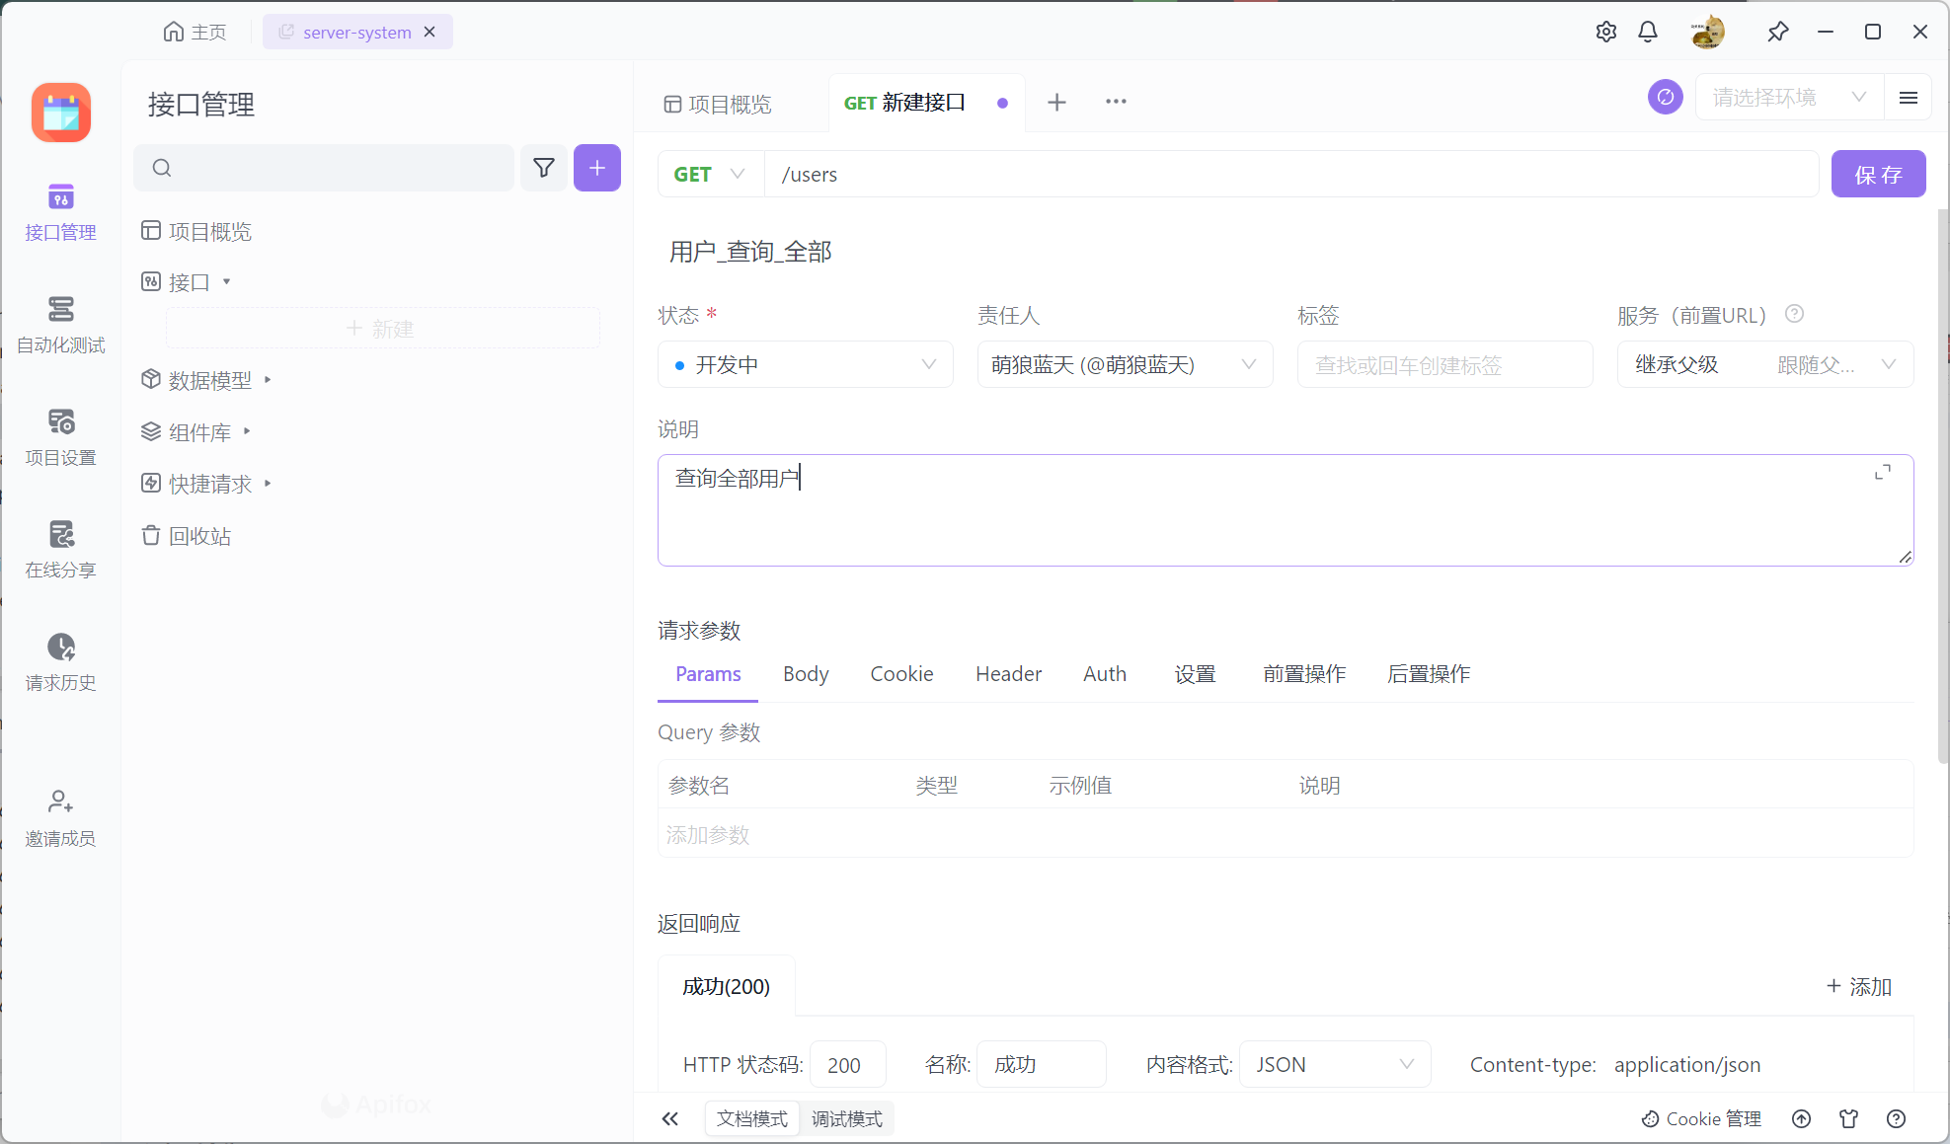Click the HTTP 状态码 200 field

[847, 1065]
